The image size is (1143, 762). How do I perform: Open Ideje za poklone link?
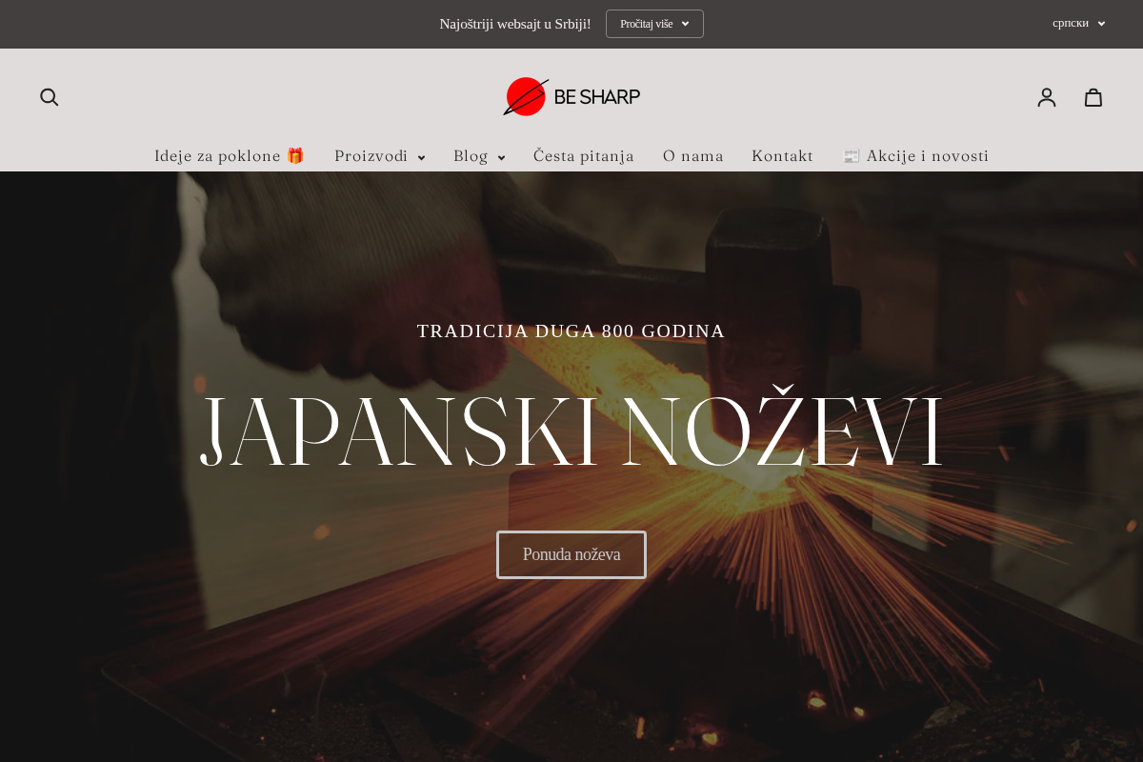pyautogui.click(x=230, y=155)
